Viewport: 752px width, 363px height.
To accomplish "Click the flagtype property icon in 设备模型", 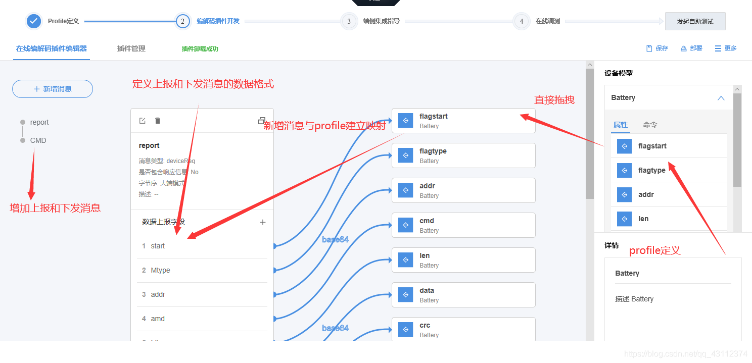I will [x=625, y=171].
